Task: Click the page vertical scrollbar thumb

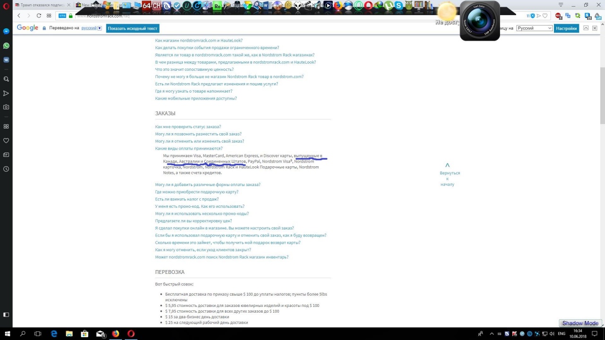Action: click(602, 96)
